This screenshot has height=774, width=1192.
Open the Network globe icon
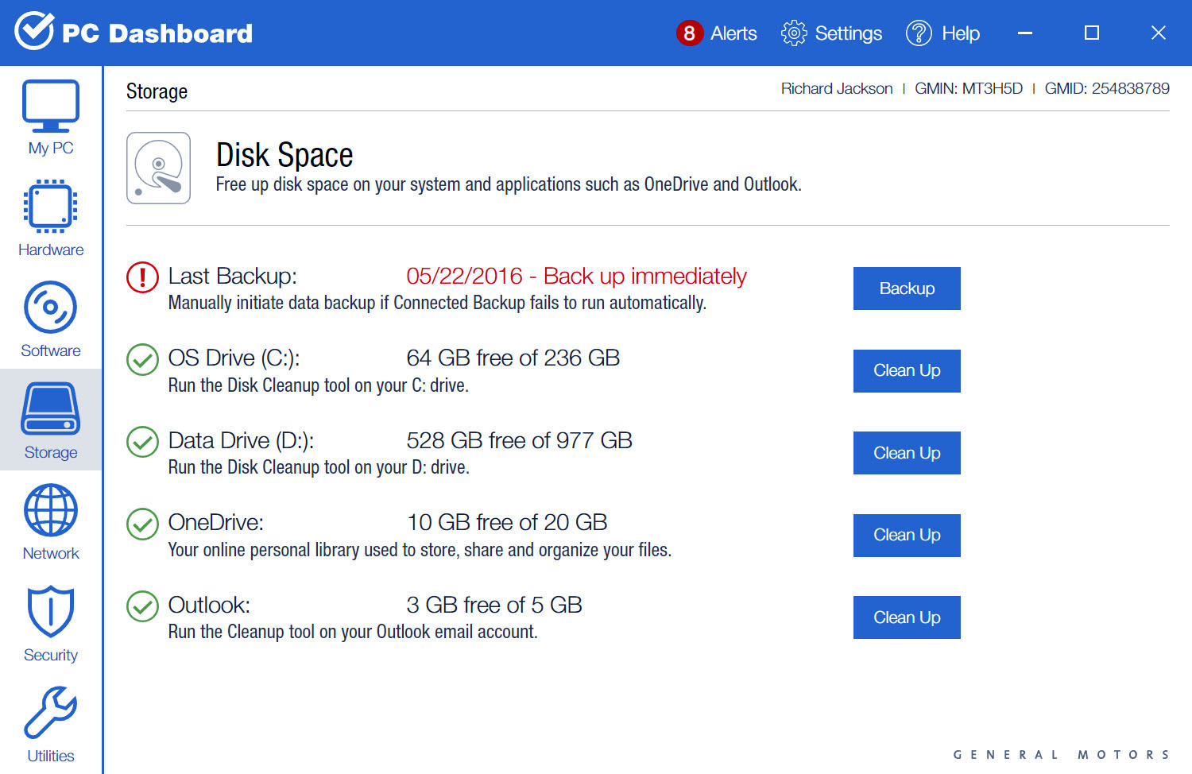51,511
